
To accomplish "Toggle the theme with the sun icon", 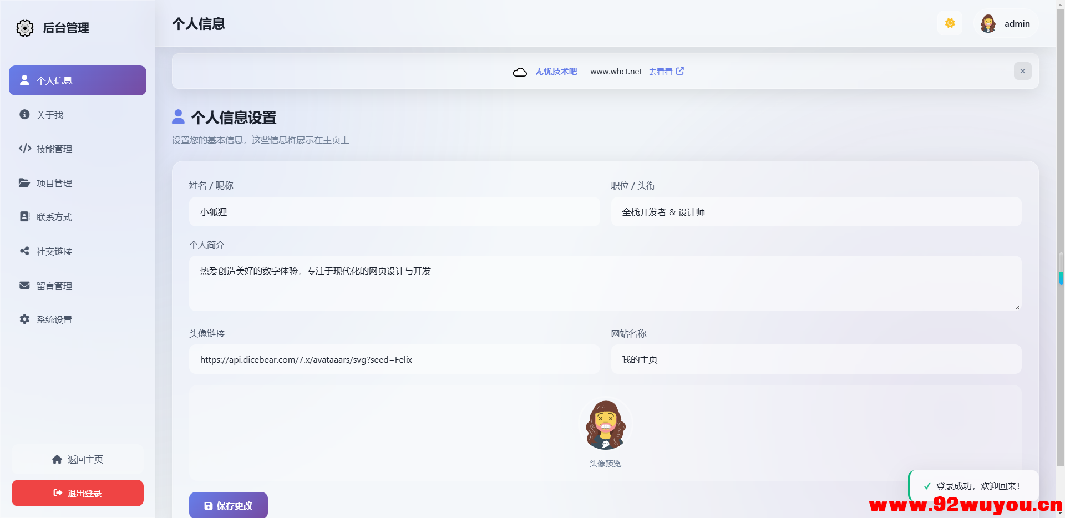I will coord(950,23).
